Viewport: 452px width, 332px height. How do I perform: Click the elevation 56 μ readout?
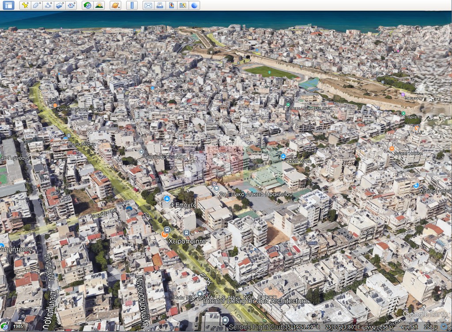tap(388, 327)
